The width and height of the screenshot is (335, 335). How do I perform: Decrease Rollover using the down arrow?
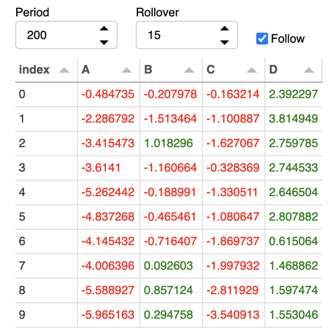tap(224, 42)
